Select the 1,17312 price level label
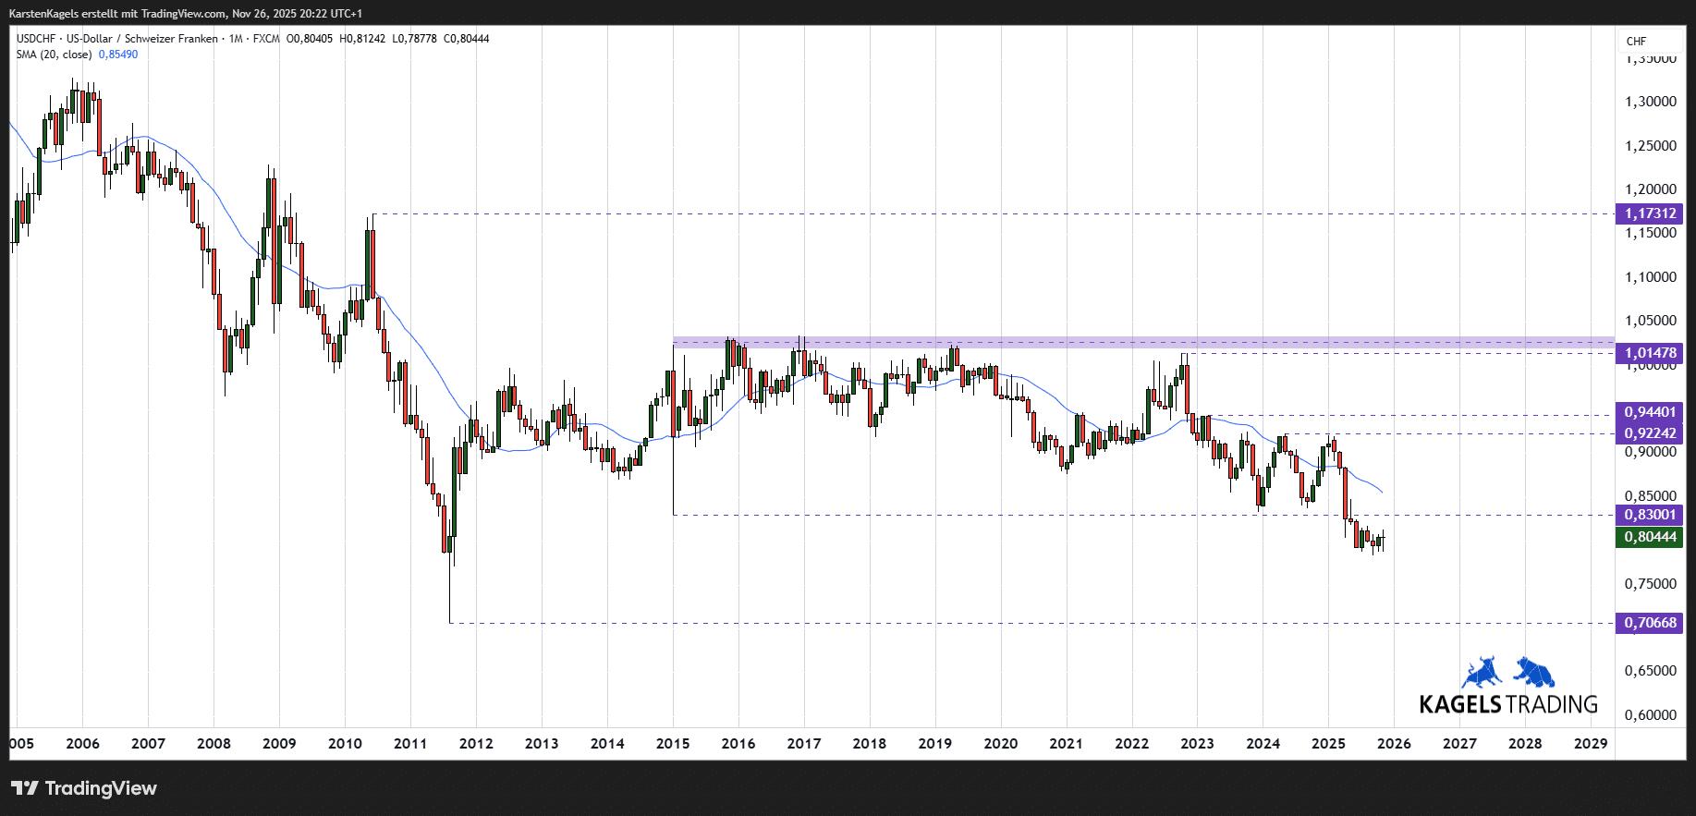The height and width of the screenshot is (816, 1696). [1649, 213]
